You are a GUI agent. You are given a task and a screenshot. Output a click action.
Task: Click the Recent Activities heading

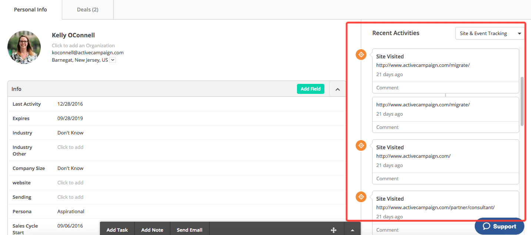(x=396, y=33)
